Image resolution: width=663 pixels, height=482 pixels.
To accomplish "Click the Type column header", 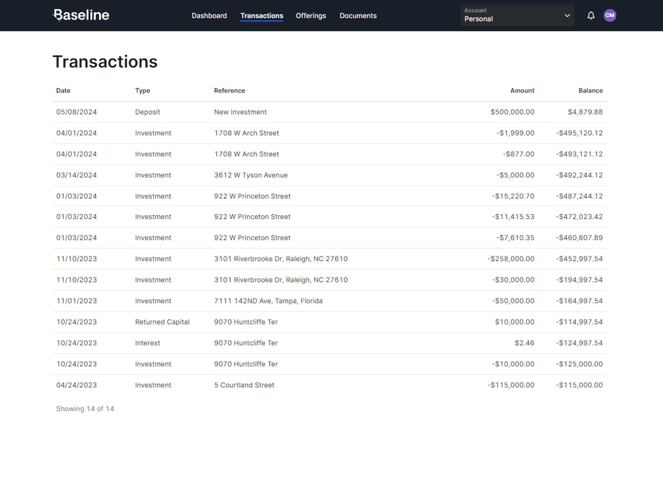I will (143, 90).
